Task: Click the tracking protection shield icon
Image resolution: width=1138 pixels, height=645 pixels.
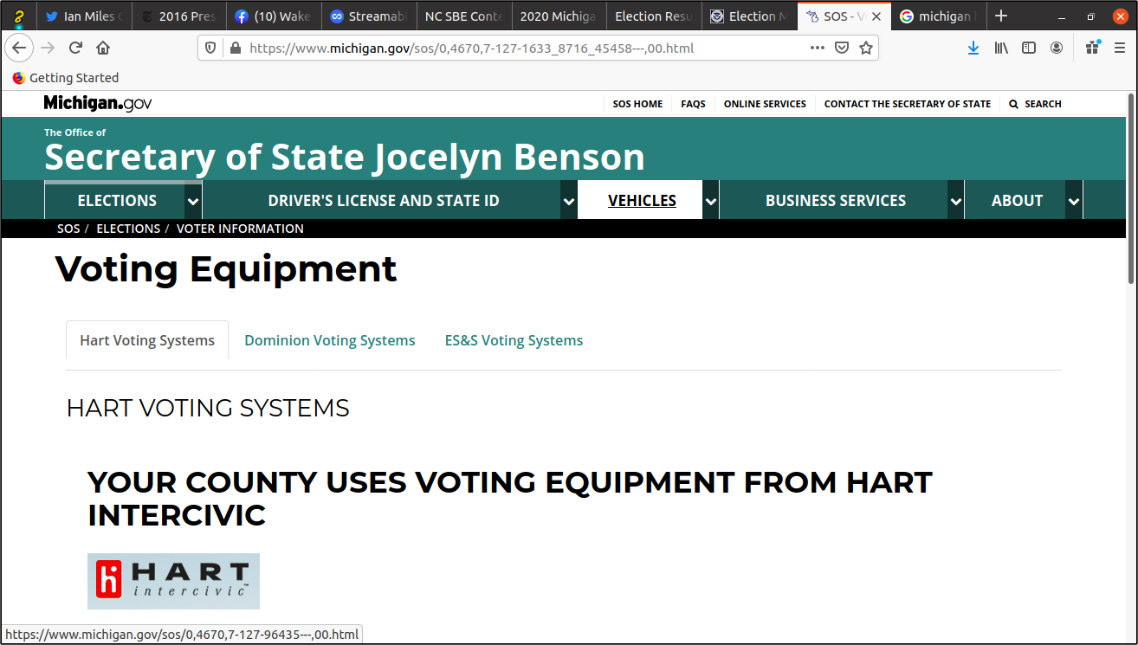Action: coord(211,48)
